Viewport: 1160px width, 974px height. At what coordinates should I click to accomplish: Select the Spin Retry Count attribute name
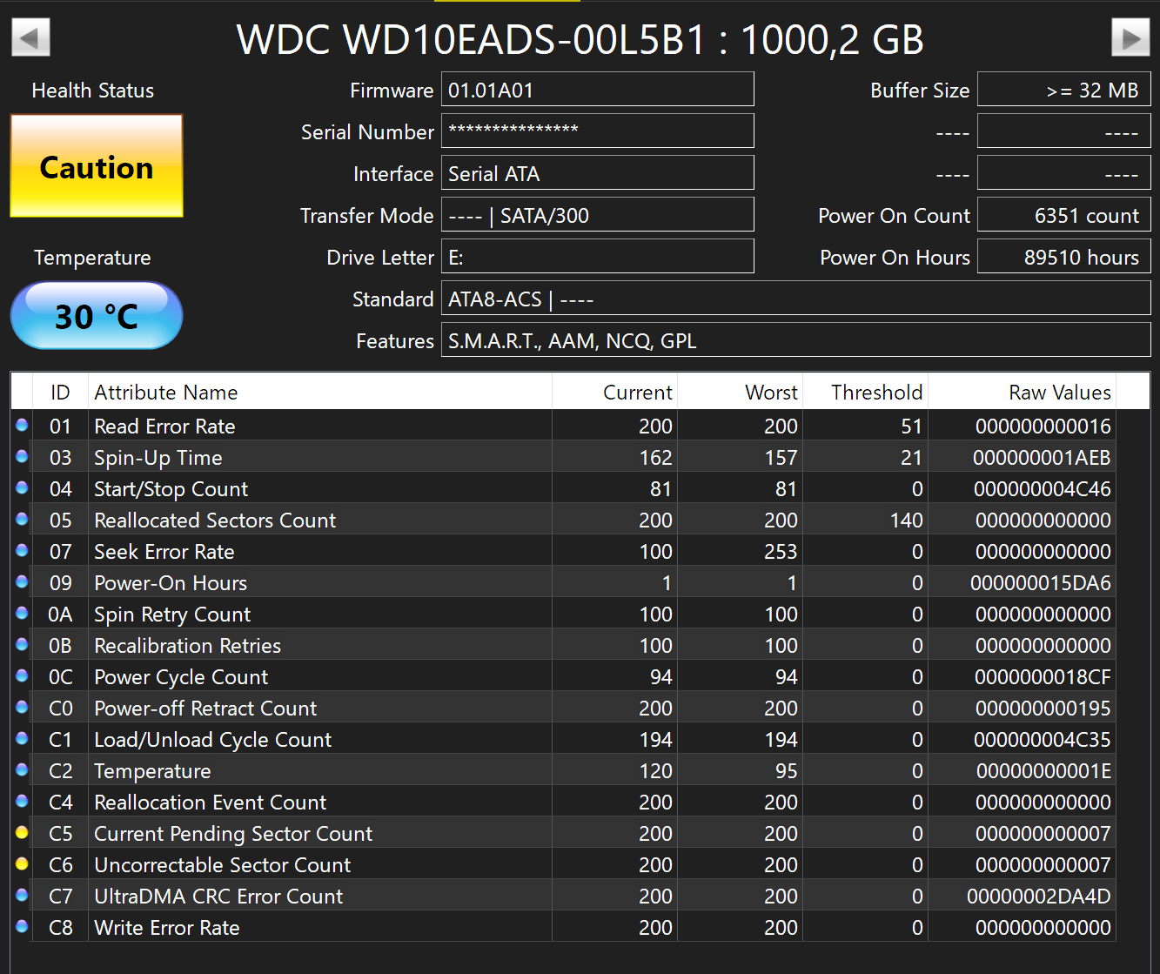(172, 615)
